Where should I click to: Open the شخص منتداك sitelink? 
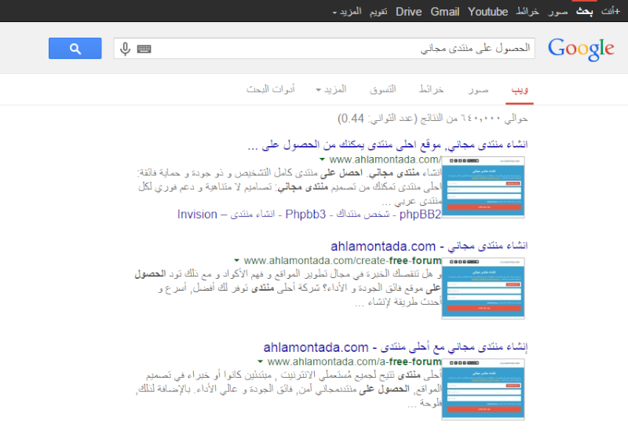tap(363, 214)
